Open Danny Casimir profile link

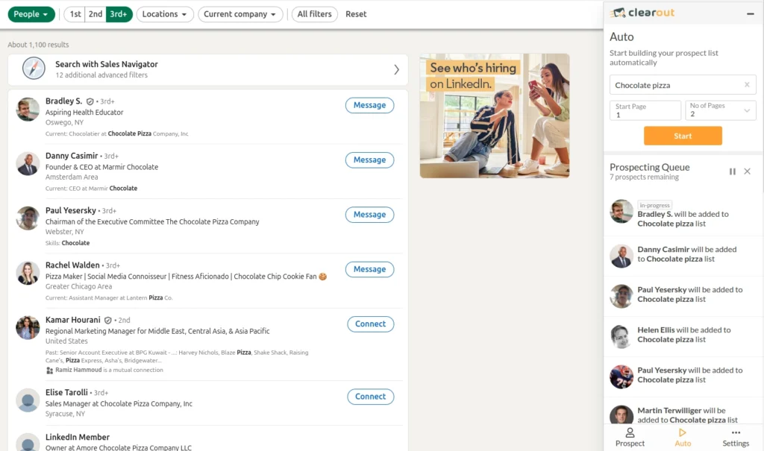click(x=72, y=156)
